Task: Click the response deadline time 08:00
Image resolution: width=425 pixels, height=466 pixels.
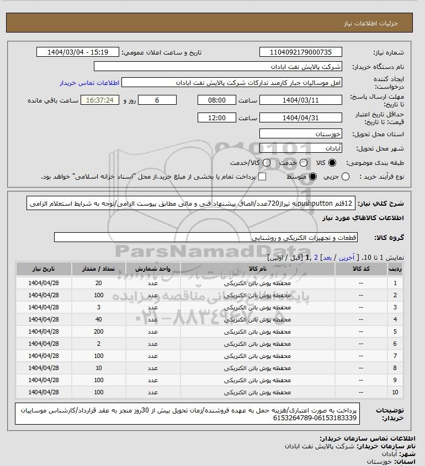Action: pyautogui.click(x=217, y=100)
